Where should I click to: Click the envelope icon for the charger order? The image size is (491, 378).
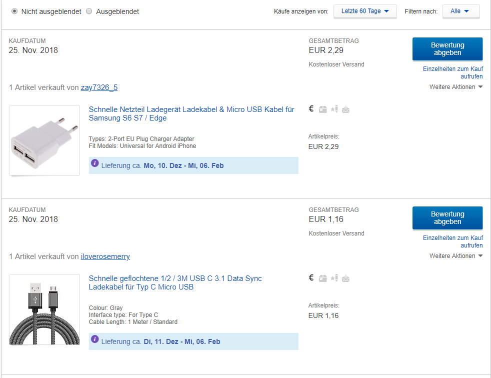coord(345,109)
